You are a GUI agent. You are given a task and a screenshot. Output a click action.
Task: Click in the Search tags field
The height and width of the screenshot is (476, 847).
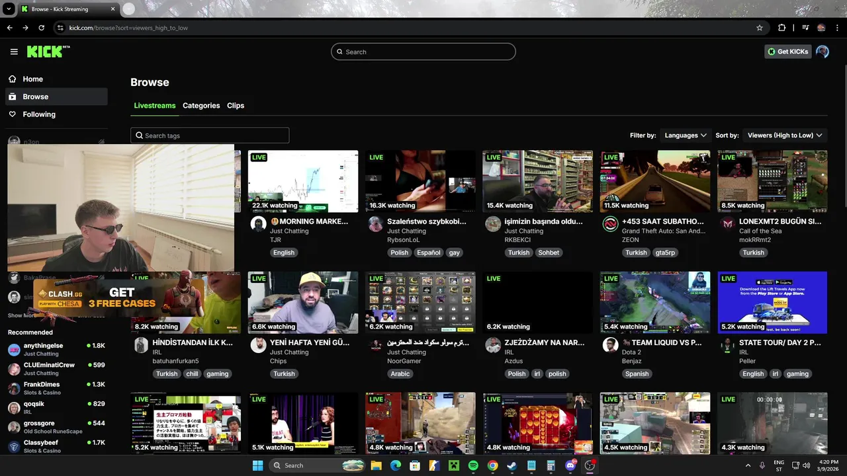pyautogui.click(x=210, y=136)
